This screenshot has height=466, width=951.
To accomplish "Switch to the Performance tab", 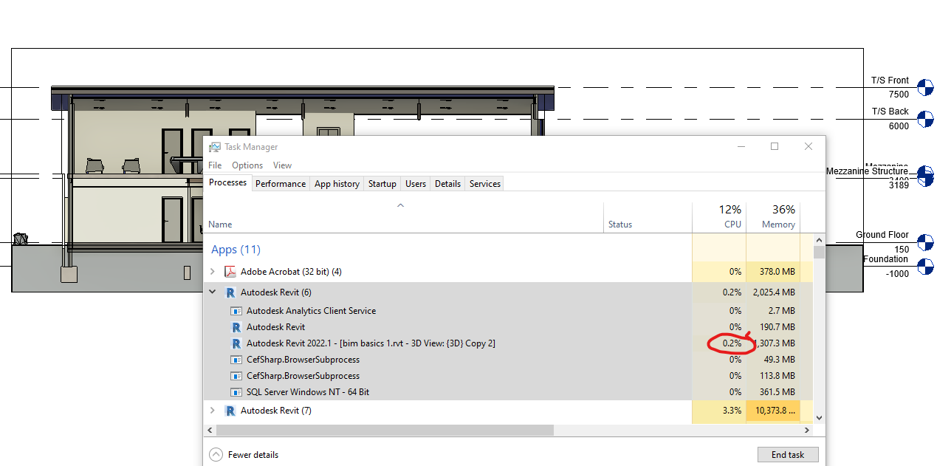I will 281,183.
